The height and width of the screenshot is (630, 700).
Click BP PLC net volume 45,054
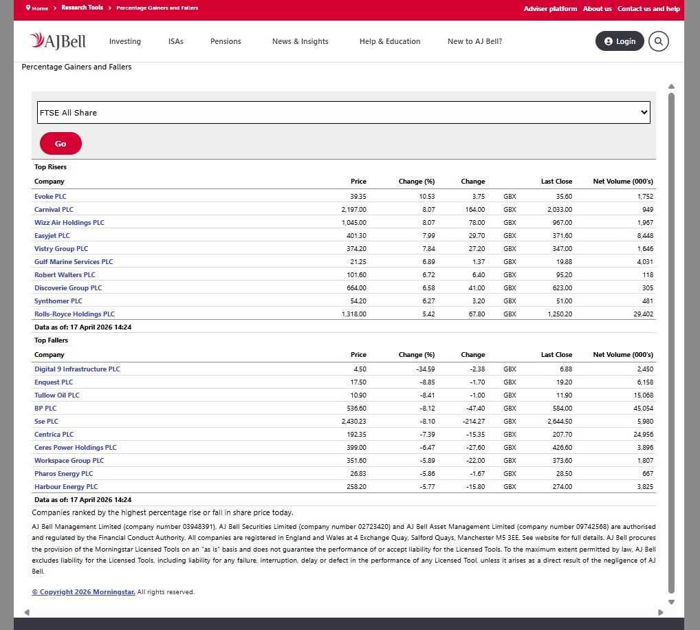644,408
